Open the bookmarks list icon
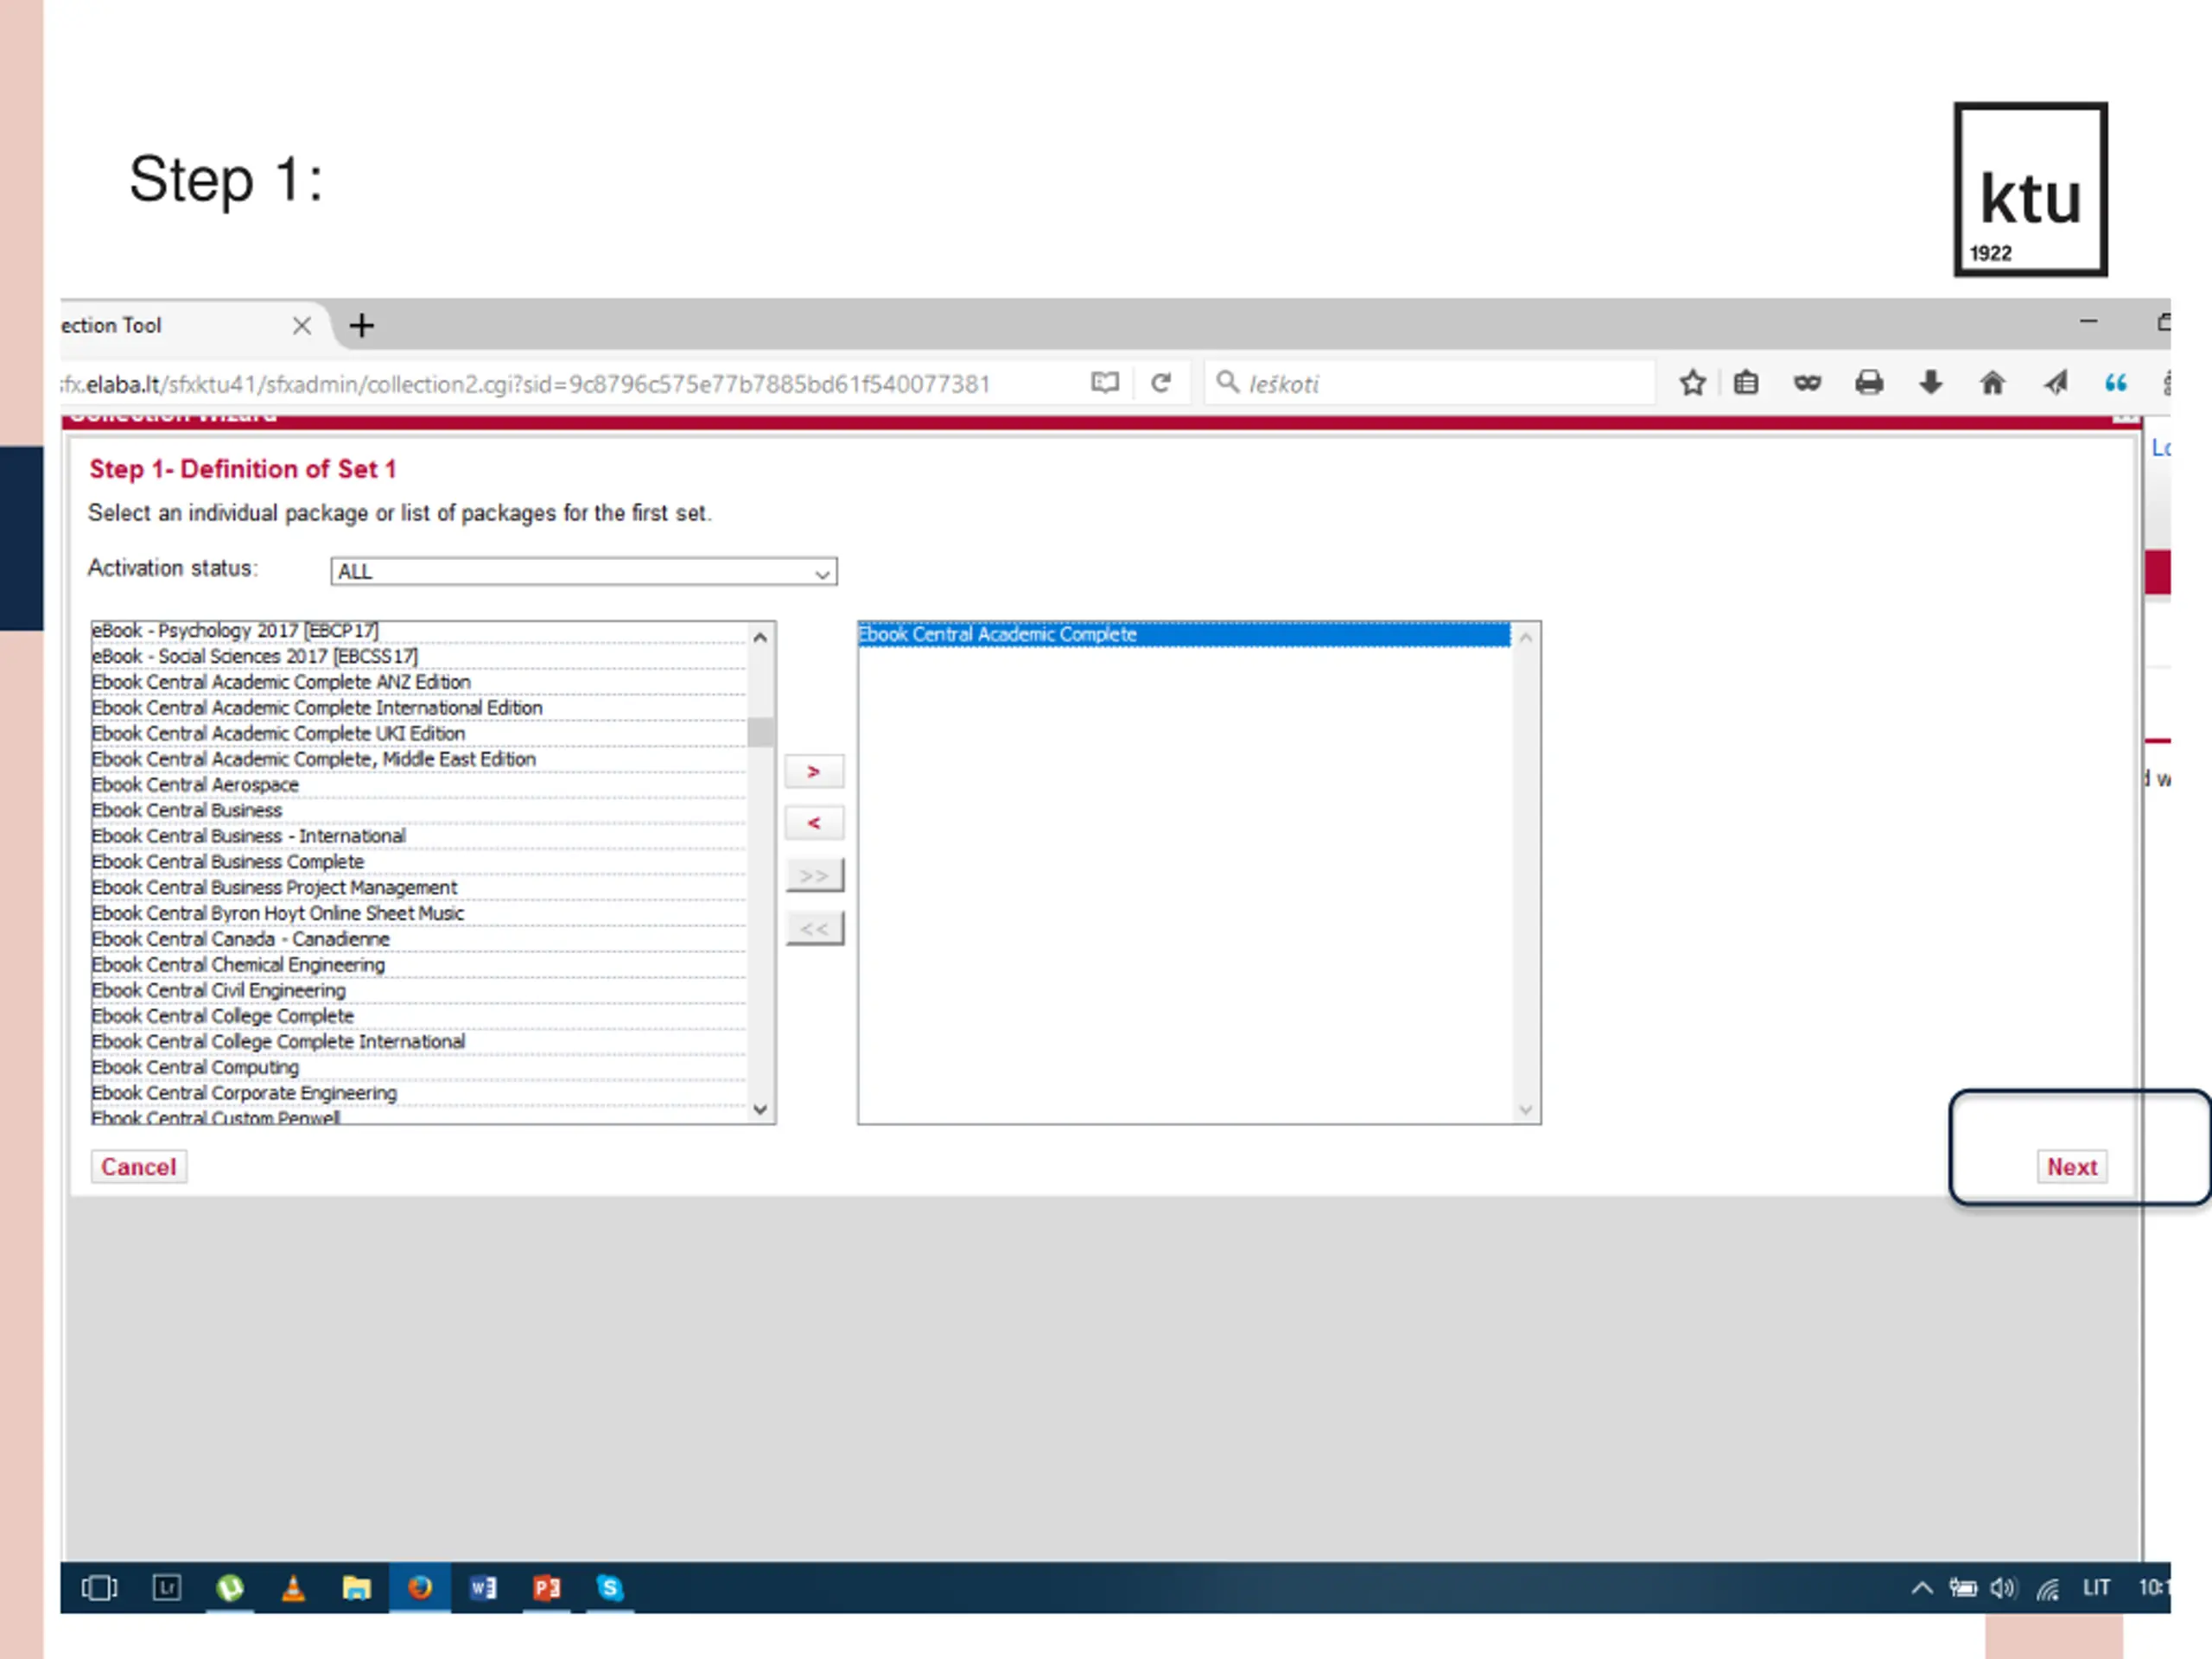This screenshot has width=2212, height=1659. click(x=1746, y=383)
